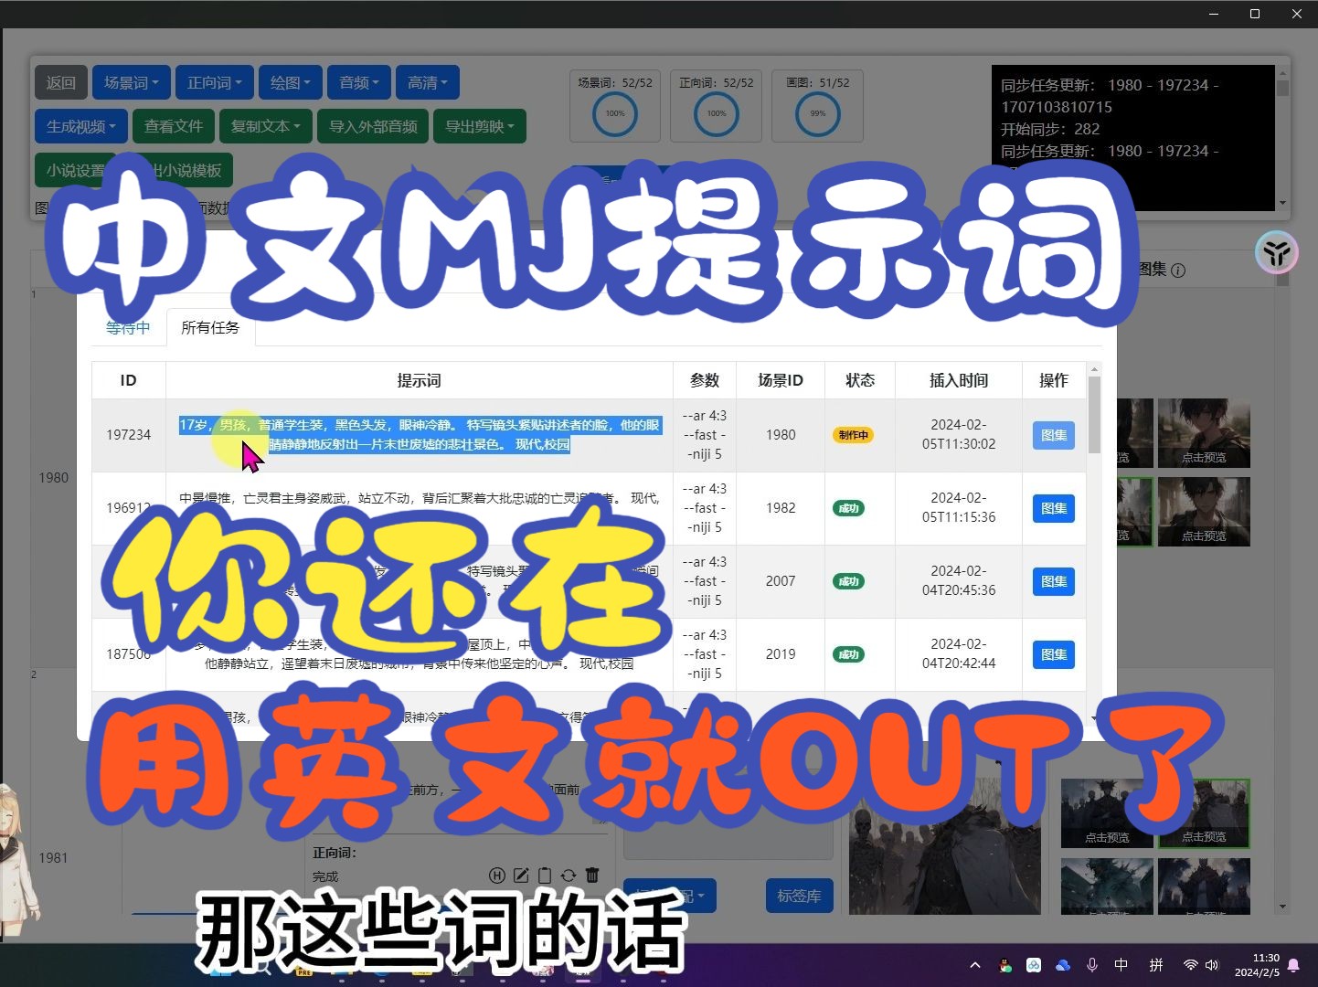
Task: Open top-right 点击预览 thumbnail of scene 1980
Action: pos(1204,433)
